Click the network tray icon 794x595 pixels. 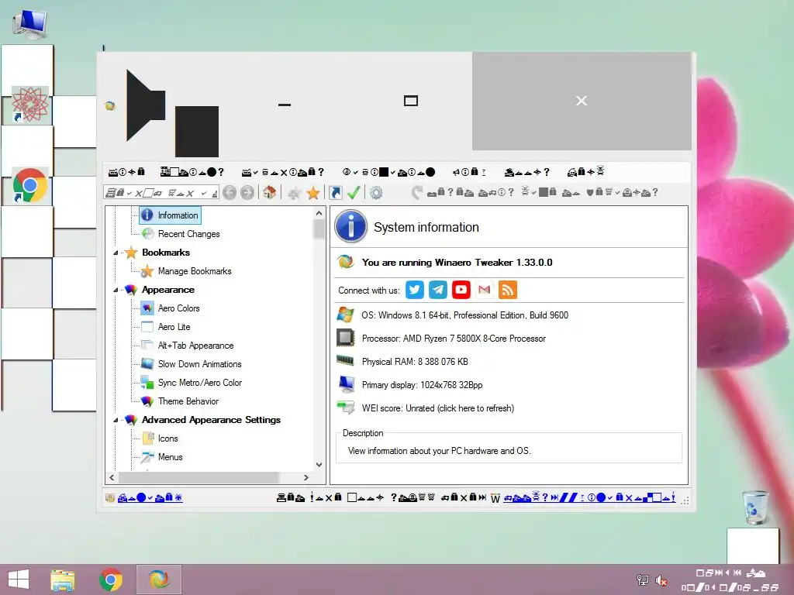pyautogui.click(x=643, y=580)
